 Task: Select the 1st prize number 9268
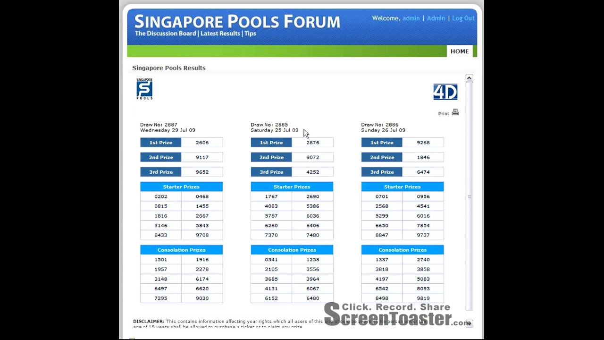(423, 143)
